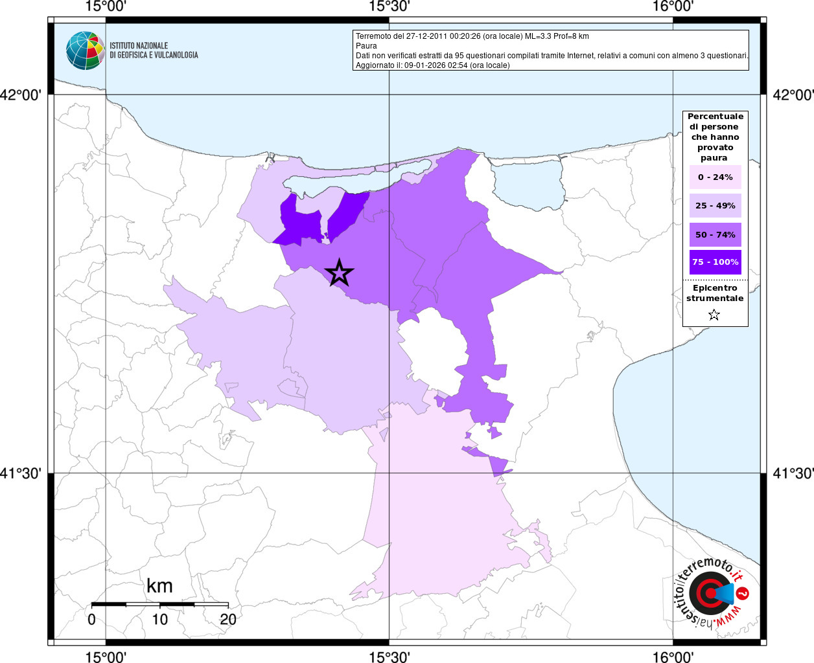This screenshot has height=663, width=814.
Task: Click the 'Epicentro strumentale' legend label
Action: click(x=715, y=293)
